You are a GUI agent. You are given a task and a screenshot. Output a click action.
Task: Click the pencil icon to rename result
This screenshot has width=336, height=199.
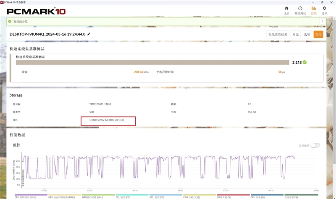pos(89,34)
